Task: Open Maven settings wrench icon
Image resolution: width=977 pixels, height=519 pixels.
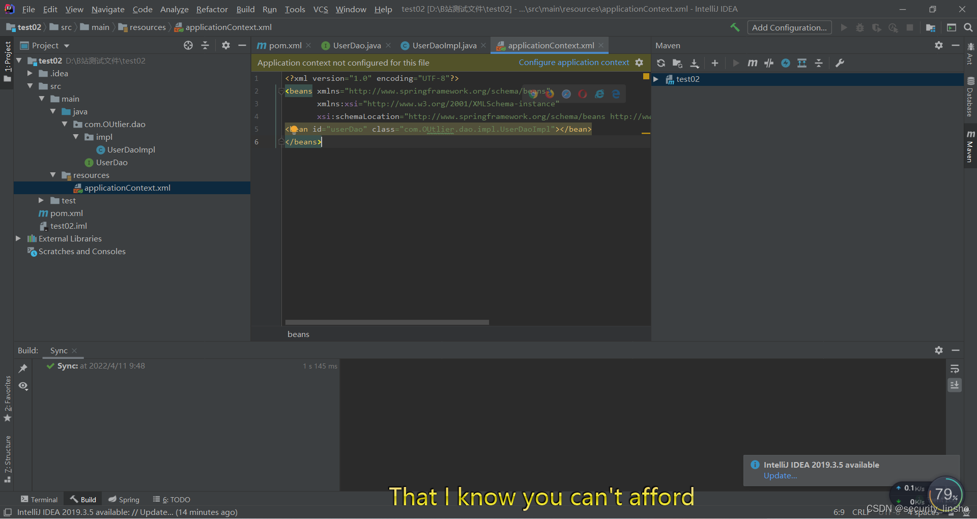Action: 840,63
